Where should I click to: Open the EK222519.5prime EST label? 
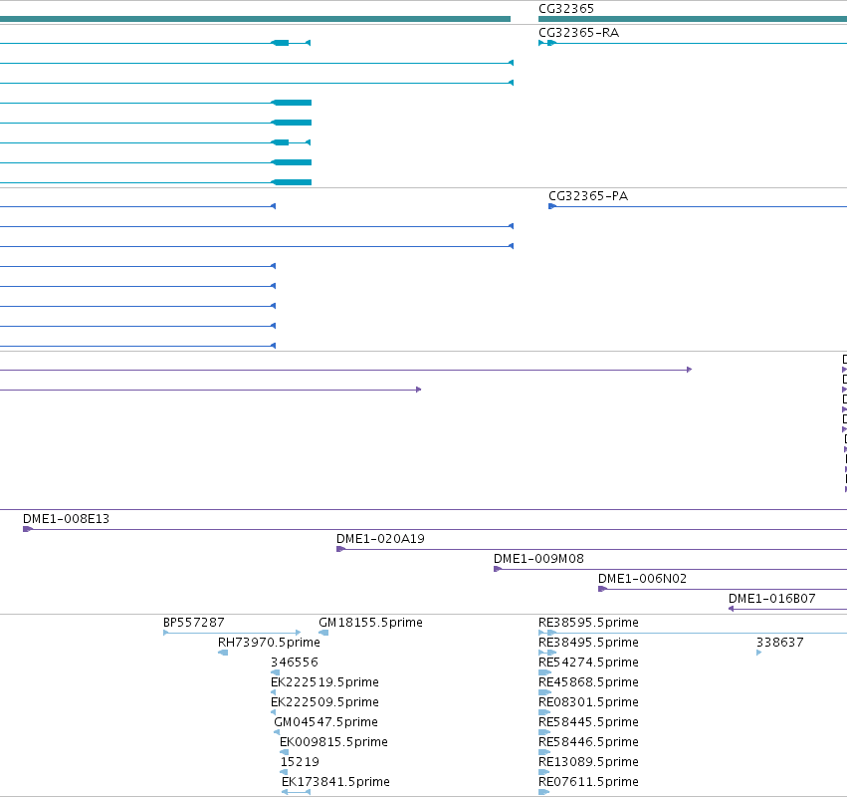tap(324, 682)
